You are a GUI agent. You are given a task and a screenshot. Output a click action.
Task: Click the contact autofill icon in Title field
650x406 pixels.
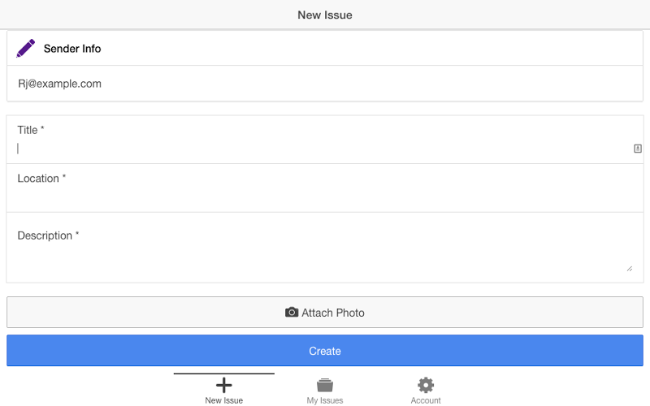tap(638, 149)
